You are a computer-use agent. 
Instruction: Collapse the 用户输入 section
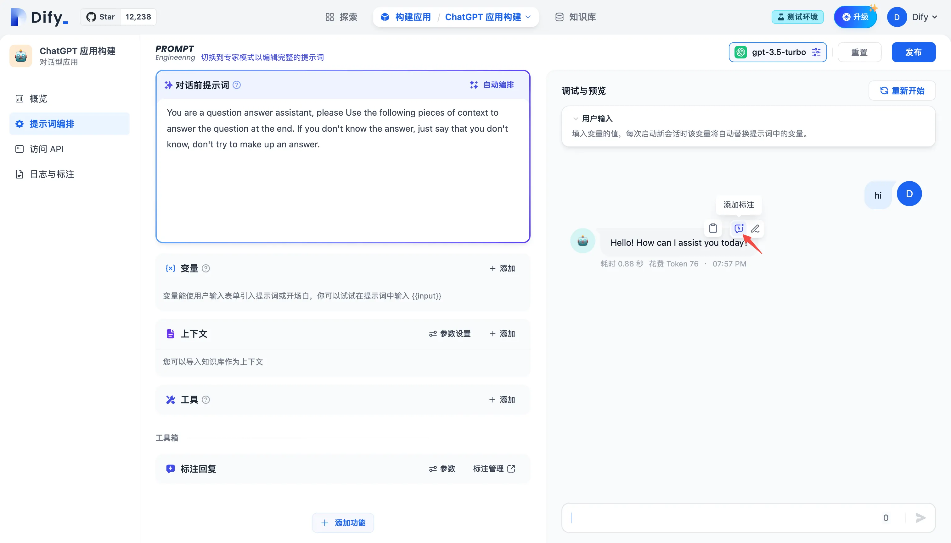(x=575, y=118)
